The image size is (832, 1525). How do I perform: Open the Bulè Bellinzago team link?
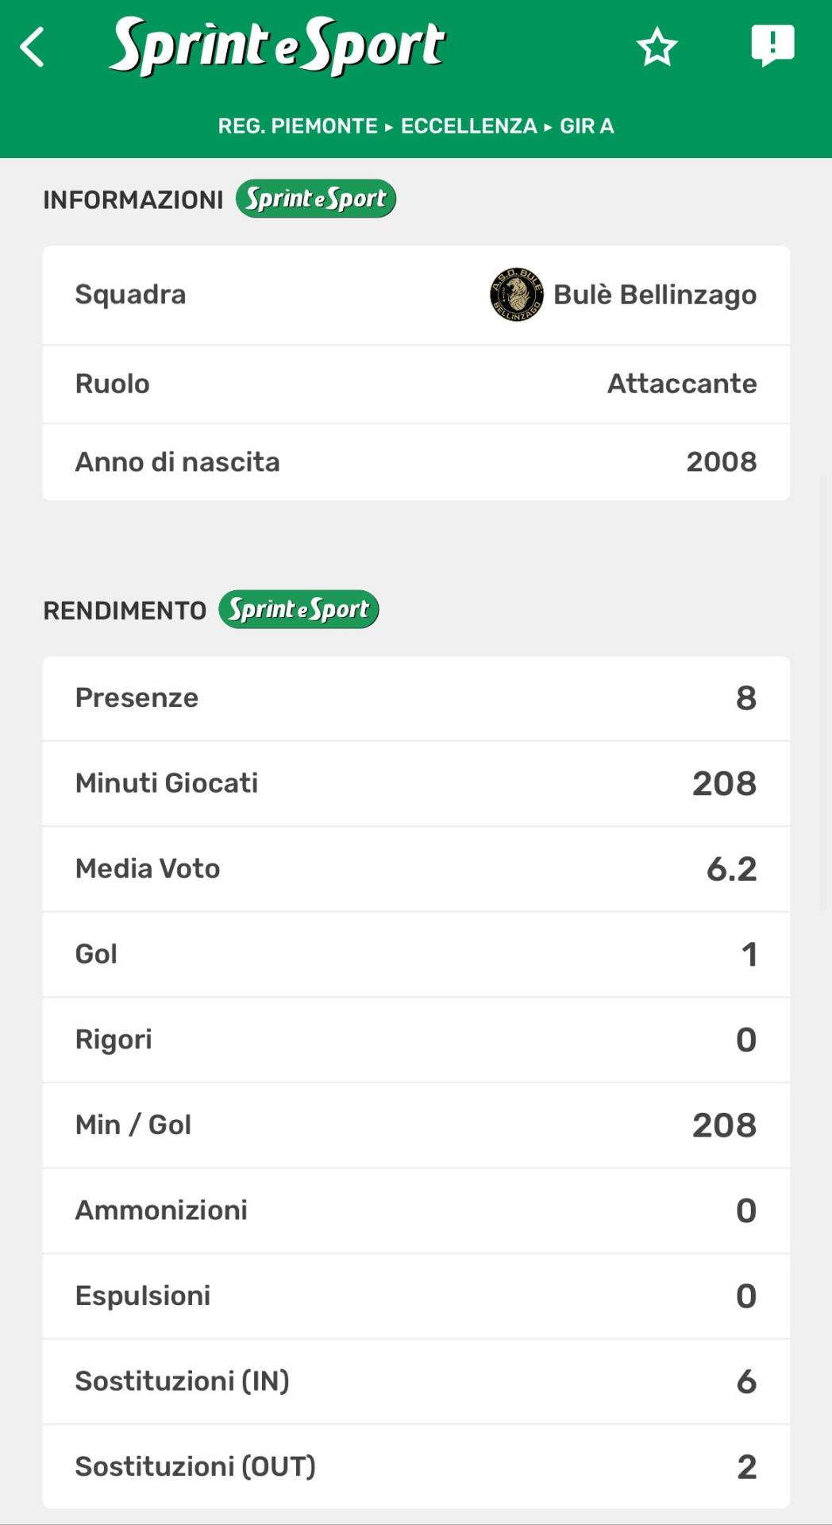(x=654, y=295)
